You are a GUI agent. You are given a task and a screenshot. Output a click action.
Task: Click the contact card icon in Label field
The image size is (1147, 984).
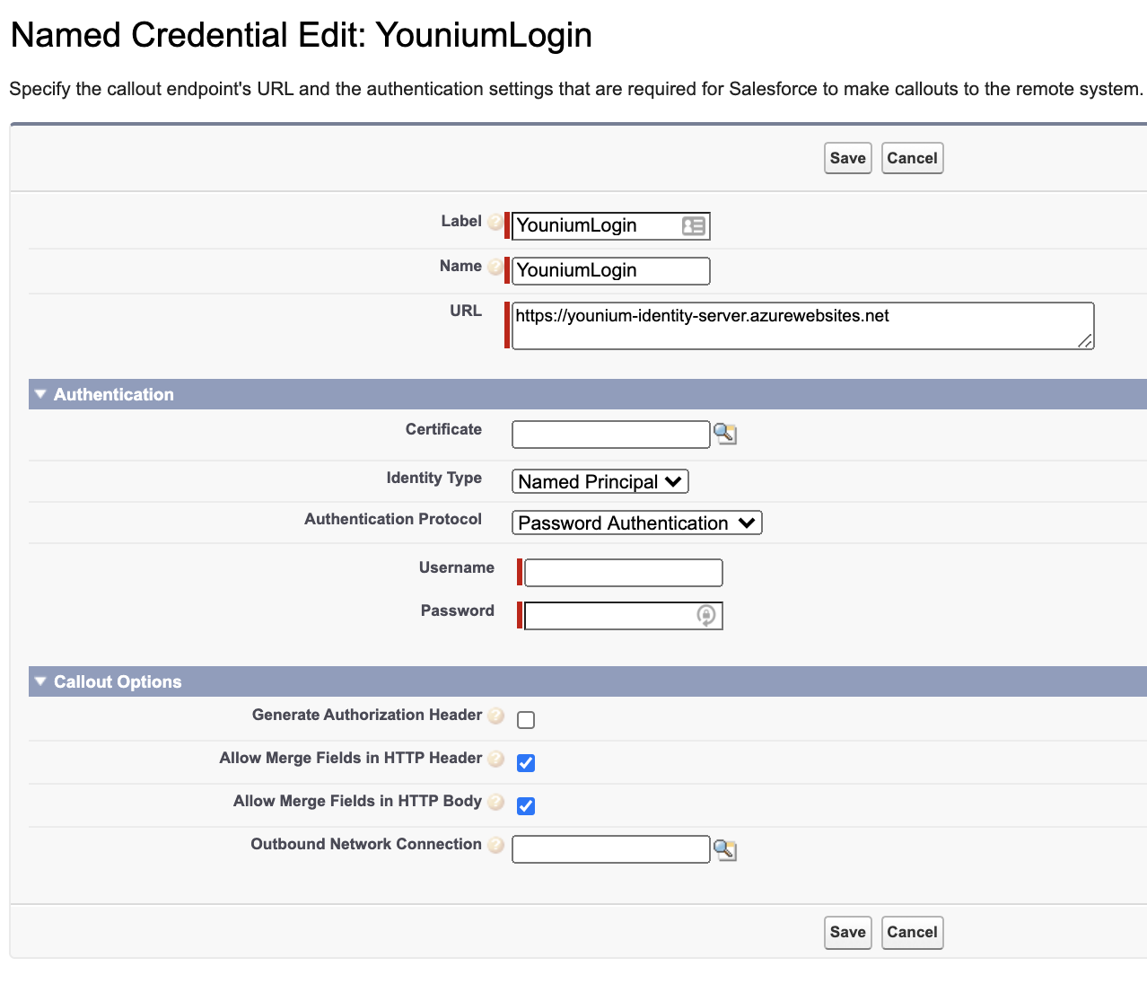[693, 226]
